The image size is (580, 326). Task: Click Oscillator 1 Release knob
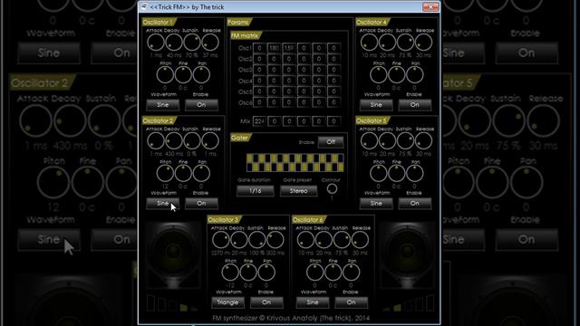pos(210,43)
